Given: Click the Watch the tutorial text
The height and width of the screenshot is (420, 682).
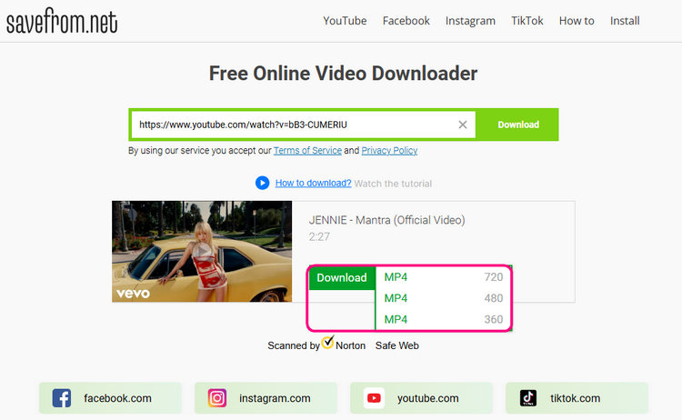Looking at the screenshot, I should [x=393, y=184].
